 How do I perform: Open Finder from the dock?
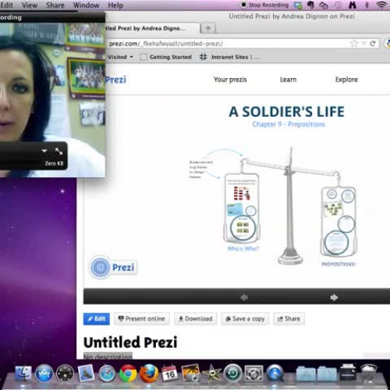click(x=23, y=374)
